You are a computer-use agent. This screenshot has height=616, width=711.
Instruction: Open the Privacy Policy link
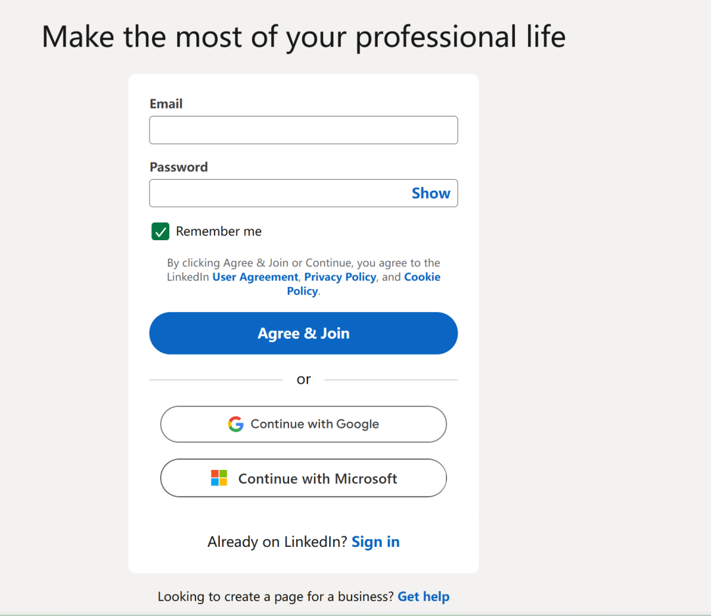pyautogui.click(x=340, y=277)
